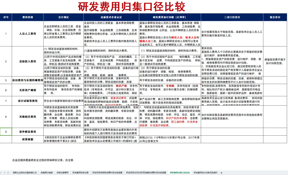Select the 直接投入费用 category cell
The height and width of the screenshot is (175, 288).
[x=28, y=61]
